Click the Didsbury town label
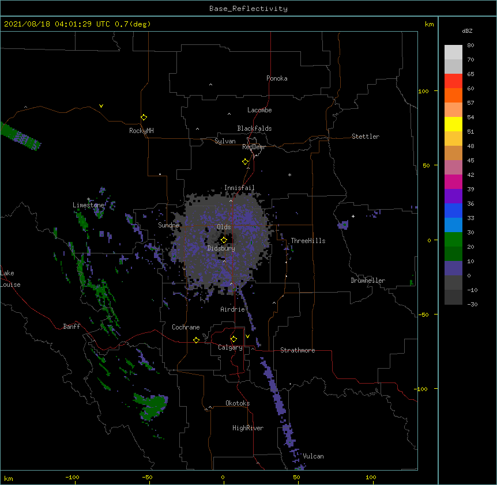The image size is (497, 485). click(221, 248)
